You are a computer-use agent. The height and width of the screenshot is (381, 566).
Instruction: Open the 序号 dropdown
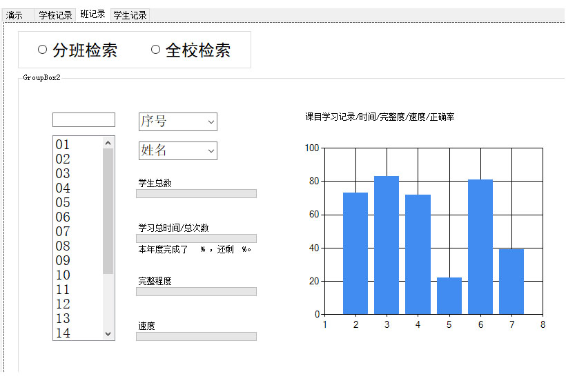(177, 121)
